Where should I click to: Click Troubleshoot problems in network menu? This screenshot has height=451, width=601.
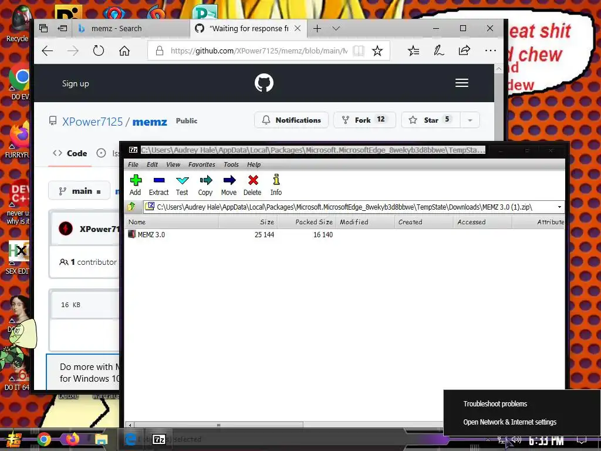click(x=495, y=404)
